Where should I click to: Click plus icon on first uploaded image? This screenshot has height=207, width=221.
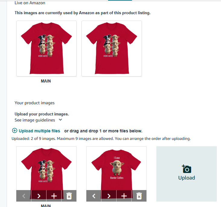54,196
